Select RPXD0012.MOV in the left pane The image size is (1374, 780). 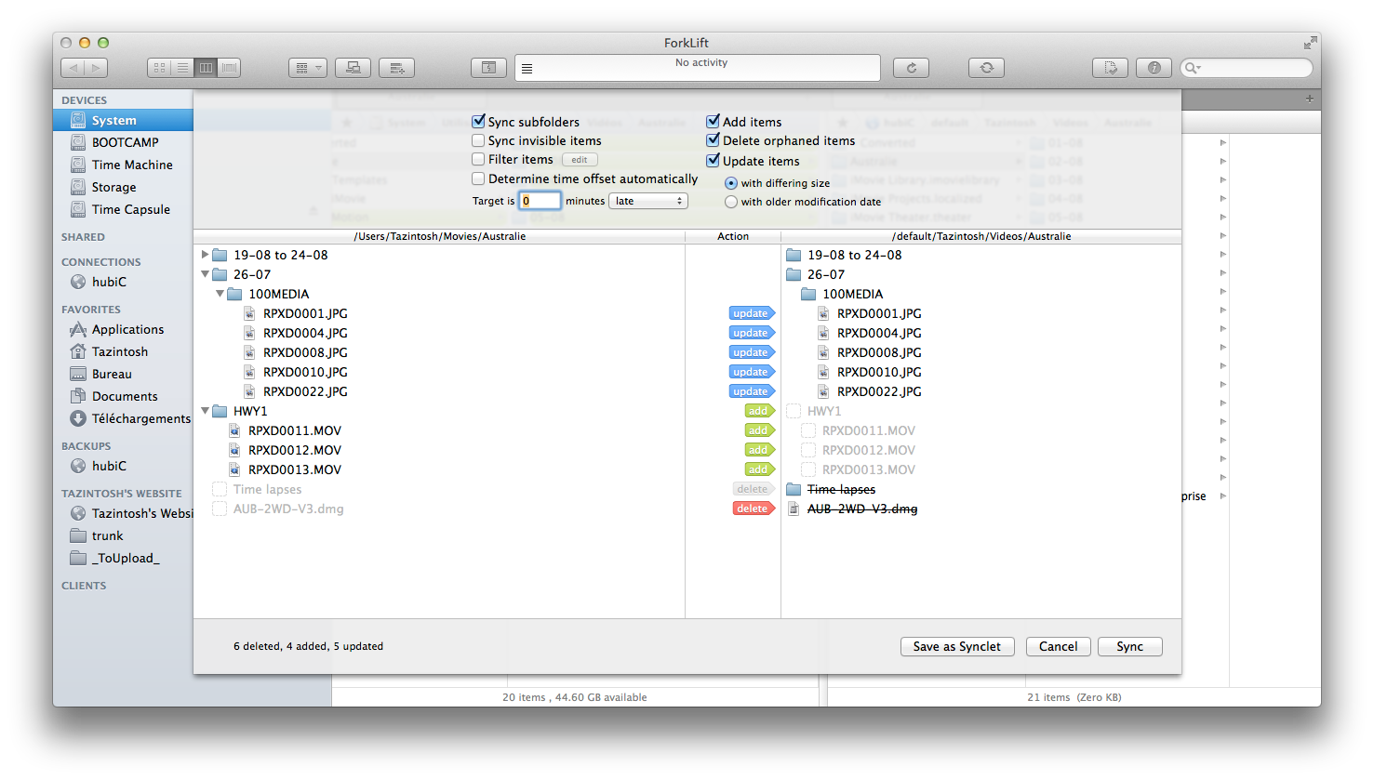[x=294, y=450]
